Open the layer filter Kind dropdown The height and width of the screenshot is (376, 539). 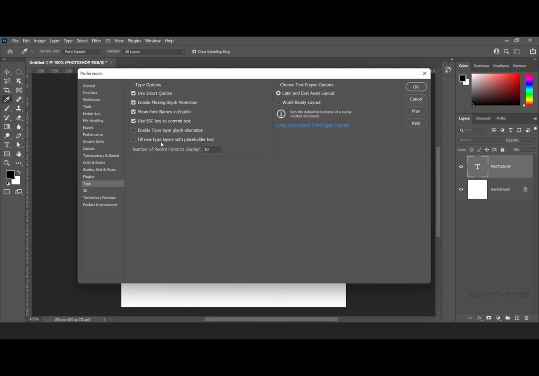point(473,130)
